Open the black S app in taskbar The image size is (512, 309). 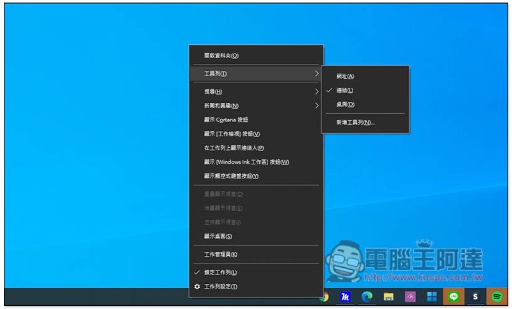(475, 297)
